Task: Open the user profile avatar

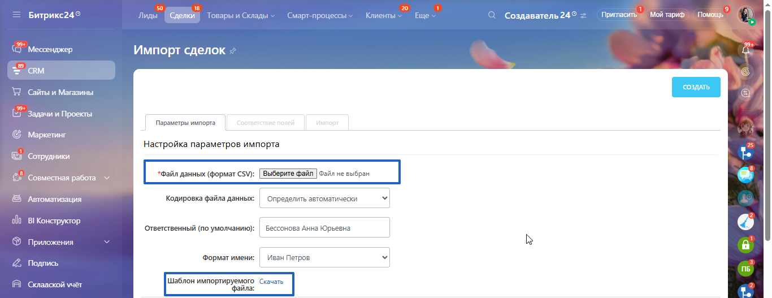Action: (x=746, y=15)
